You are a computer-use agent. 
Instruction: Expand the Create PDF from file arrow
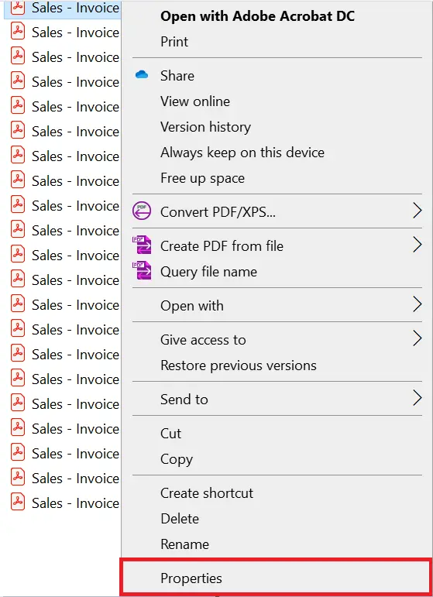418,245
